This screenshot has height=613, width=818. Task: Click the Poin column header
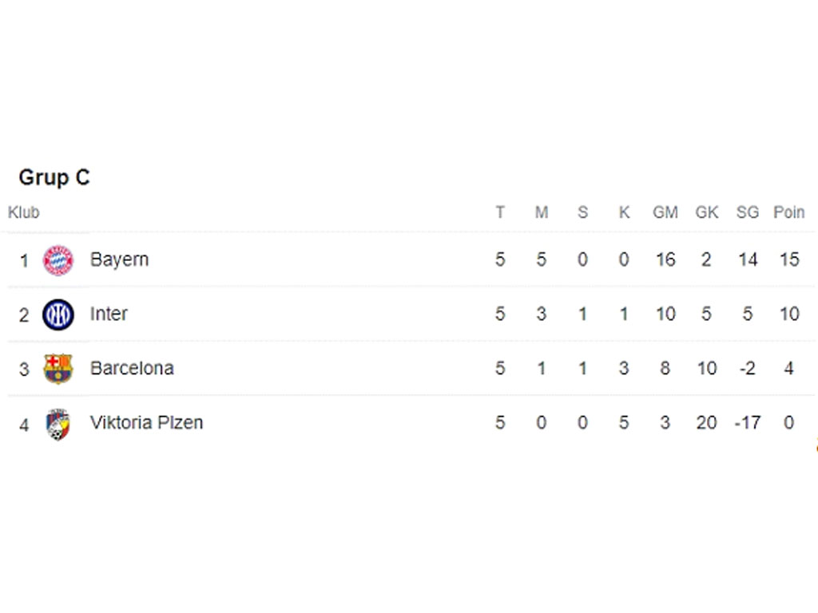coord(788,212)
